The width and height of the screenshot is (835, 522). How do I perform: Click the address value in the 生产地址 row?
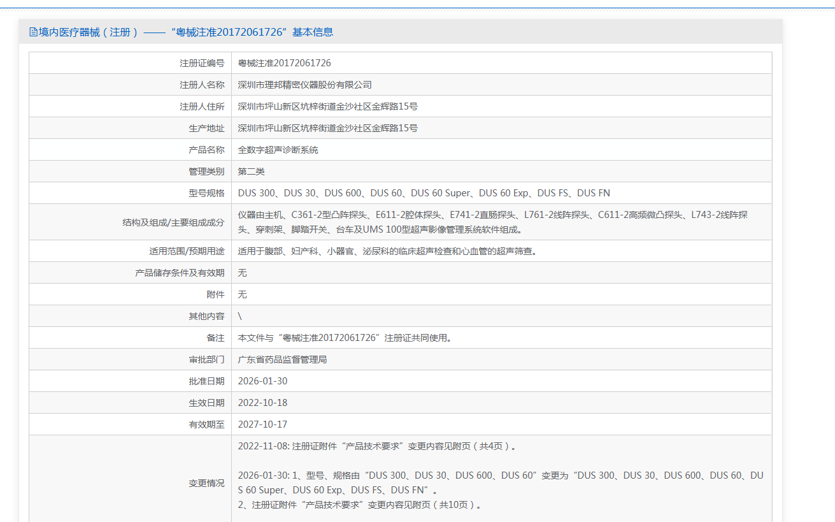(x=327, y=128)
